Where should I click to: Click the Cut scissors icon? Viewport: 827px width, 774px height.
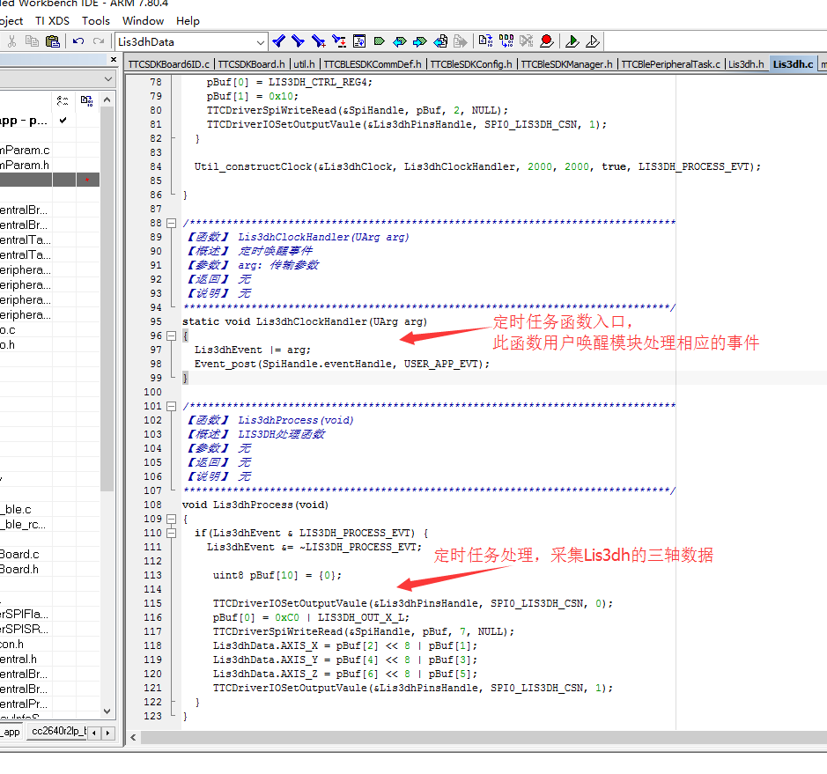tap(11, 41)
